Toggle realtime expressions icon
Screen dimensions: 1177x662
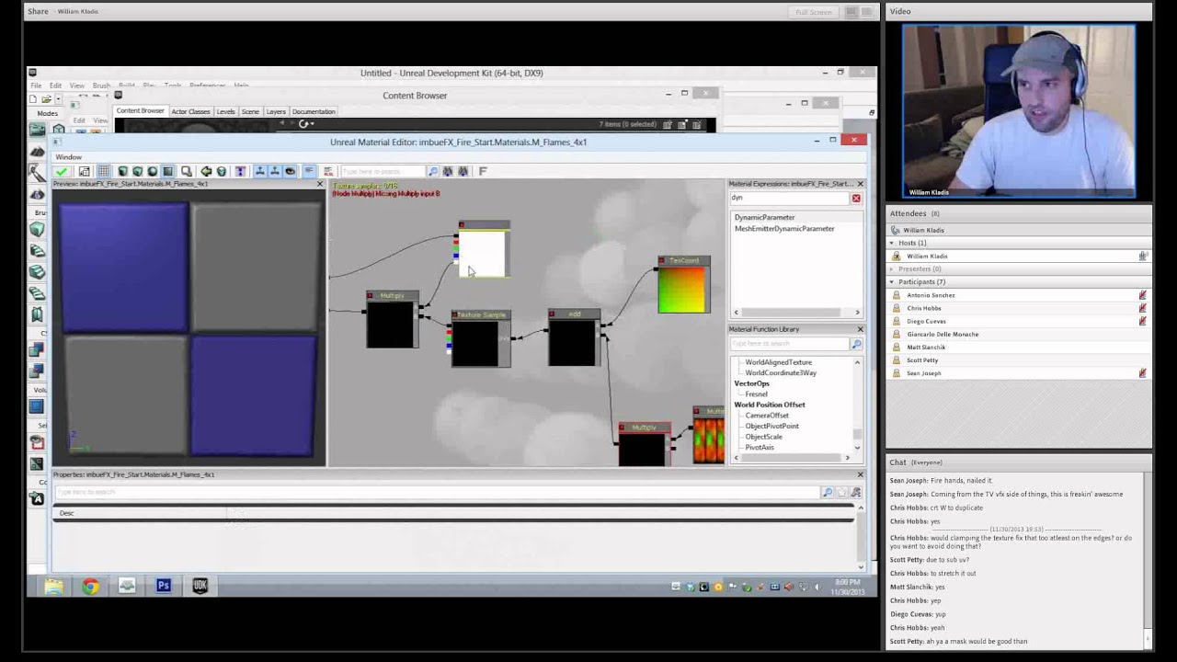click(275, 171)
